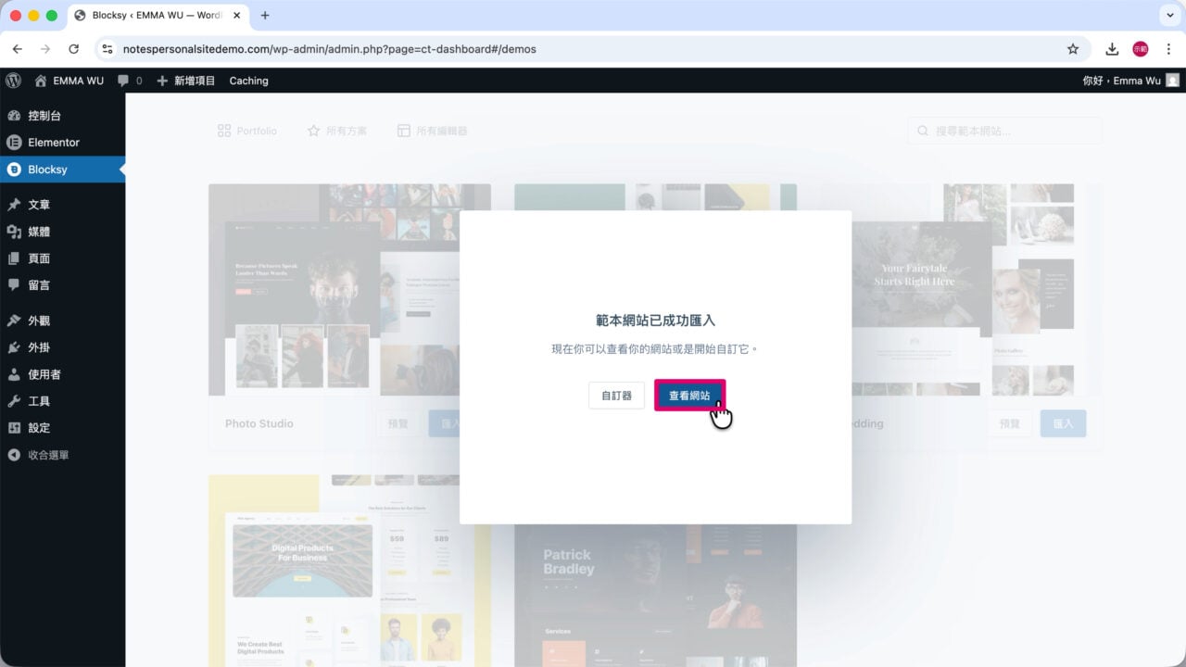This screenshot has height=667, width=1186.
Task: Click 新增項目 in admin bar
Action: pos(185,81)
